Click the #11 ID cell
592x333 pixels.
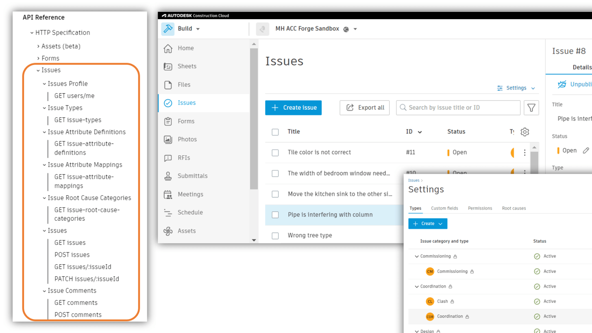click(411, 152)
